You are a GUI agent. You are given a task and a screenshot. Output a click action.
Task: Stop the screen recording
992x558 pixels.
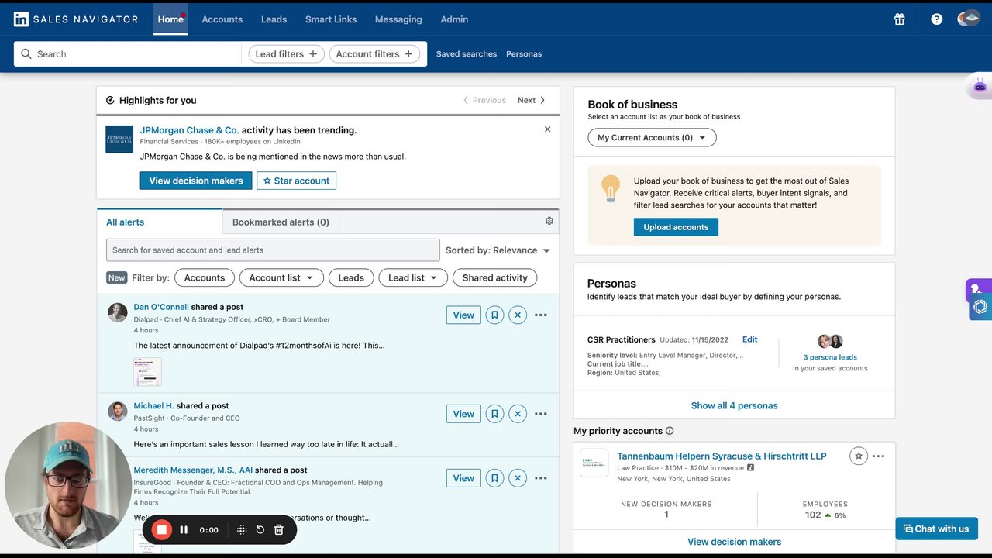pyautogui.click(x=161, y=529)
